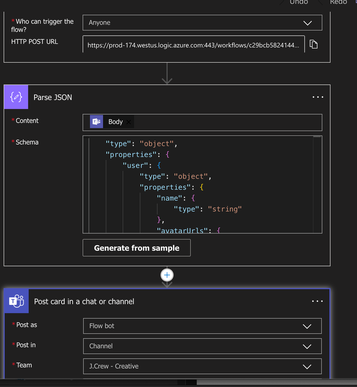Open Parse JSON ellipsis menu

point(318,97)
